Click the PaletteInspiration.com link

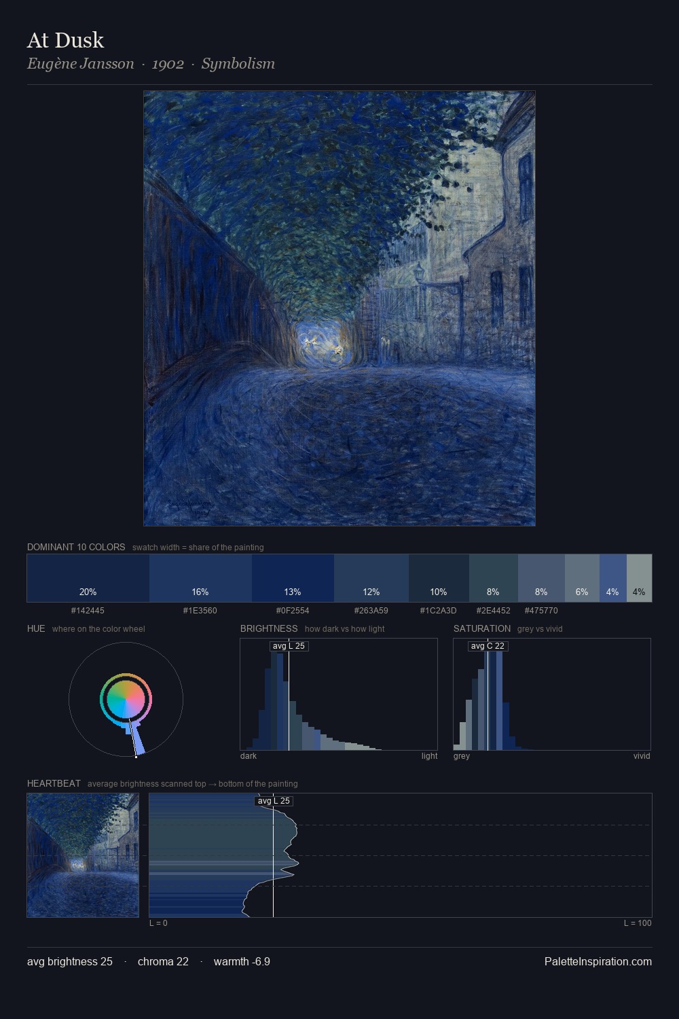pyautogui.click(x=598, y=962)
